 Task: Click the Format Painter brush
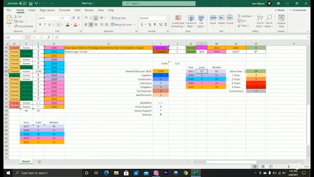click(16, 26)
